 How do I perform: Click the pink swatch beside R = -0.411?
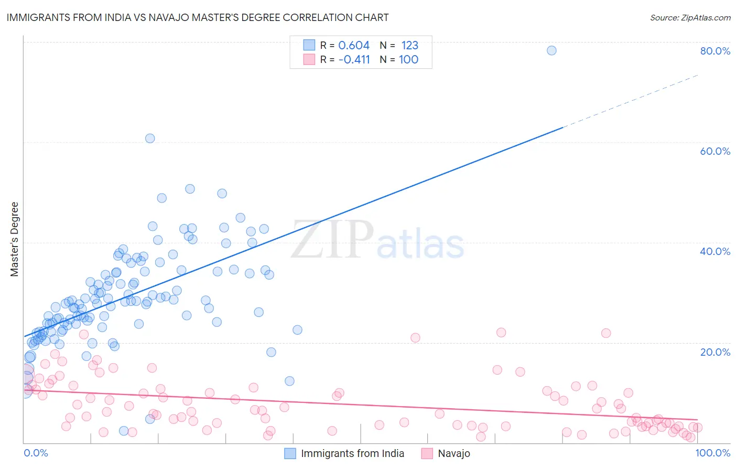tap(309, 59)
